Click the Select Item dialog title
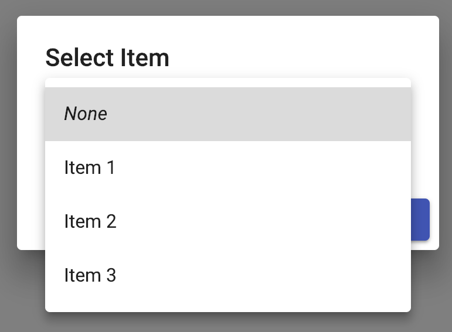This screenshot has height=332, width=452. (x=107, y=58)
